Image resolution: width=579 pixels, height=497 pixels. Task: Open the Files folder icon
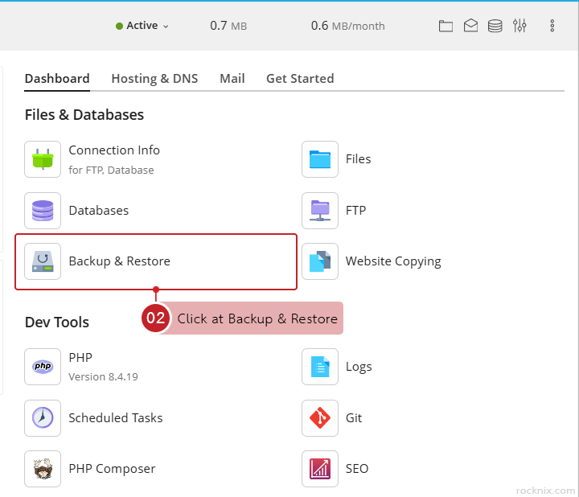(320, 159)
